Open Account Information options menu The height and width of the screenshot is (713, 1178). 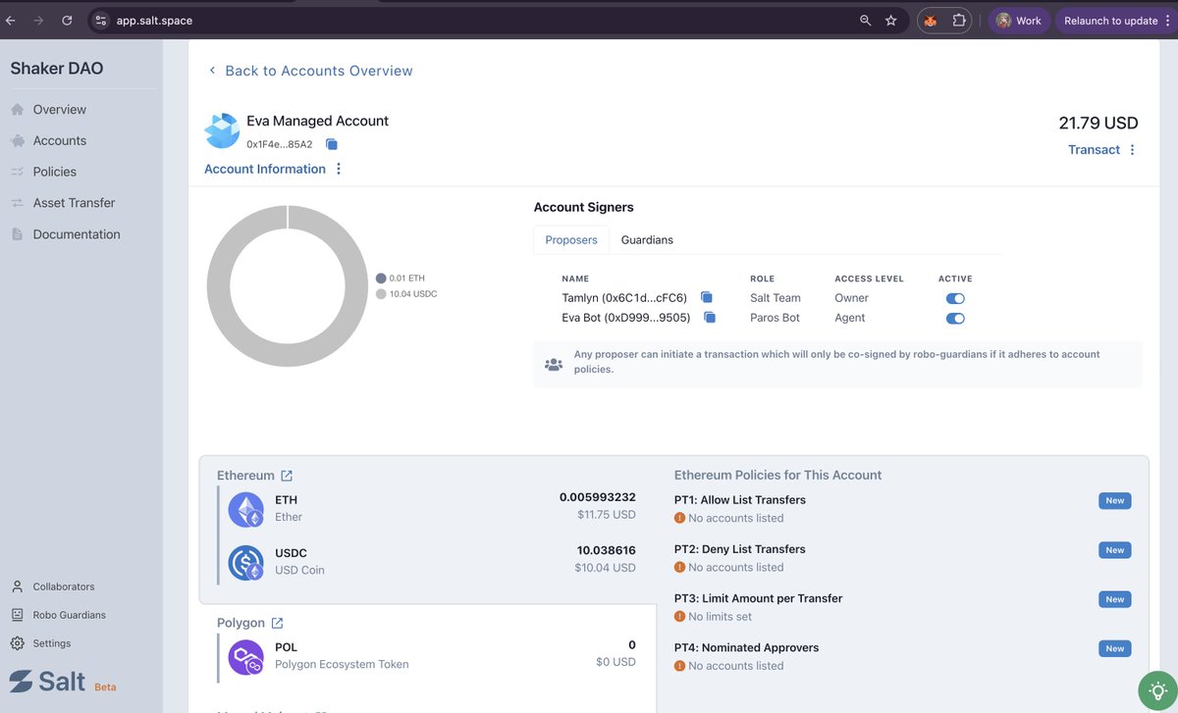click(339, 169)
